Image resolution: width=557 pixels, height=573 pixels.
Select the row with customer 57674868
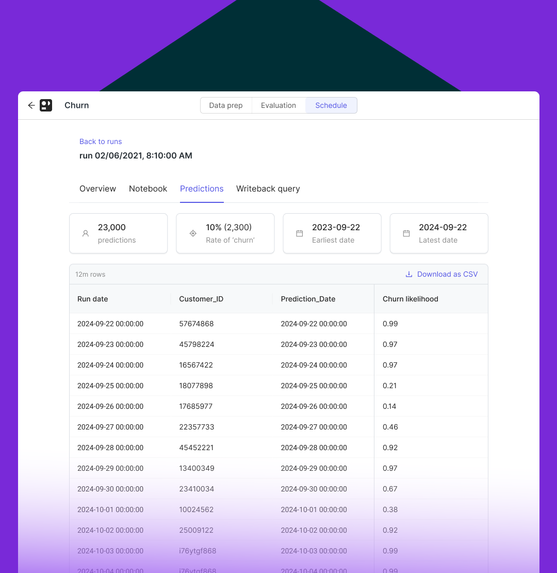196,324
